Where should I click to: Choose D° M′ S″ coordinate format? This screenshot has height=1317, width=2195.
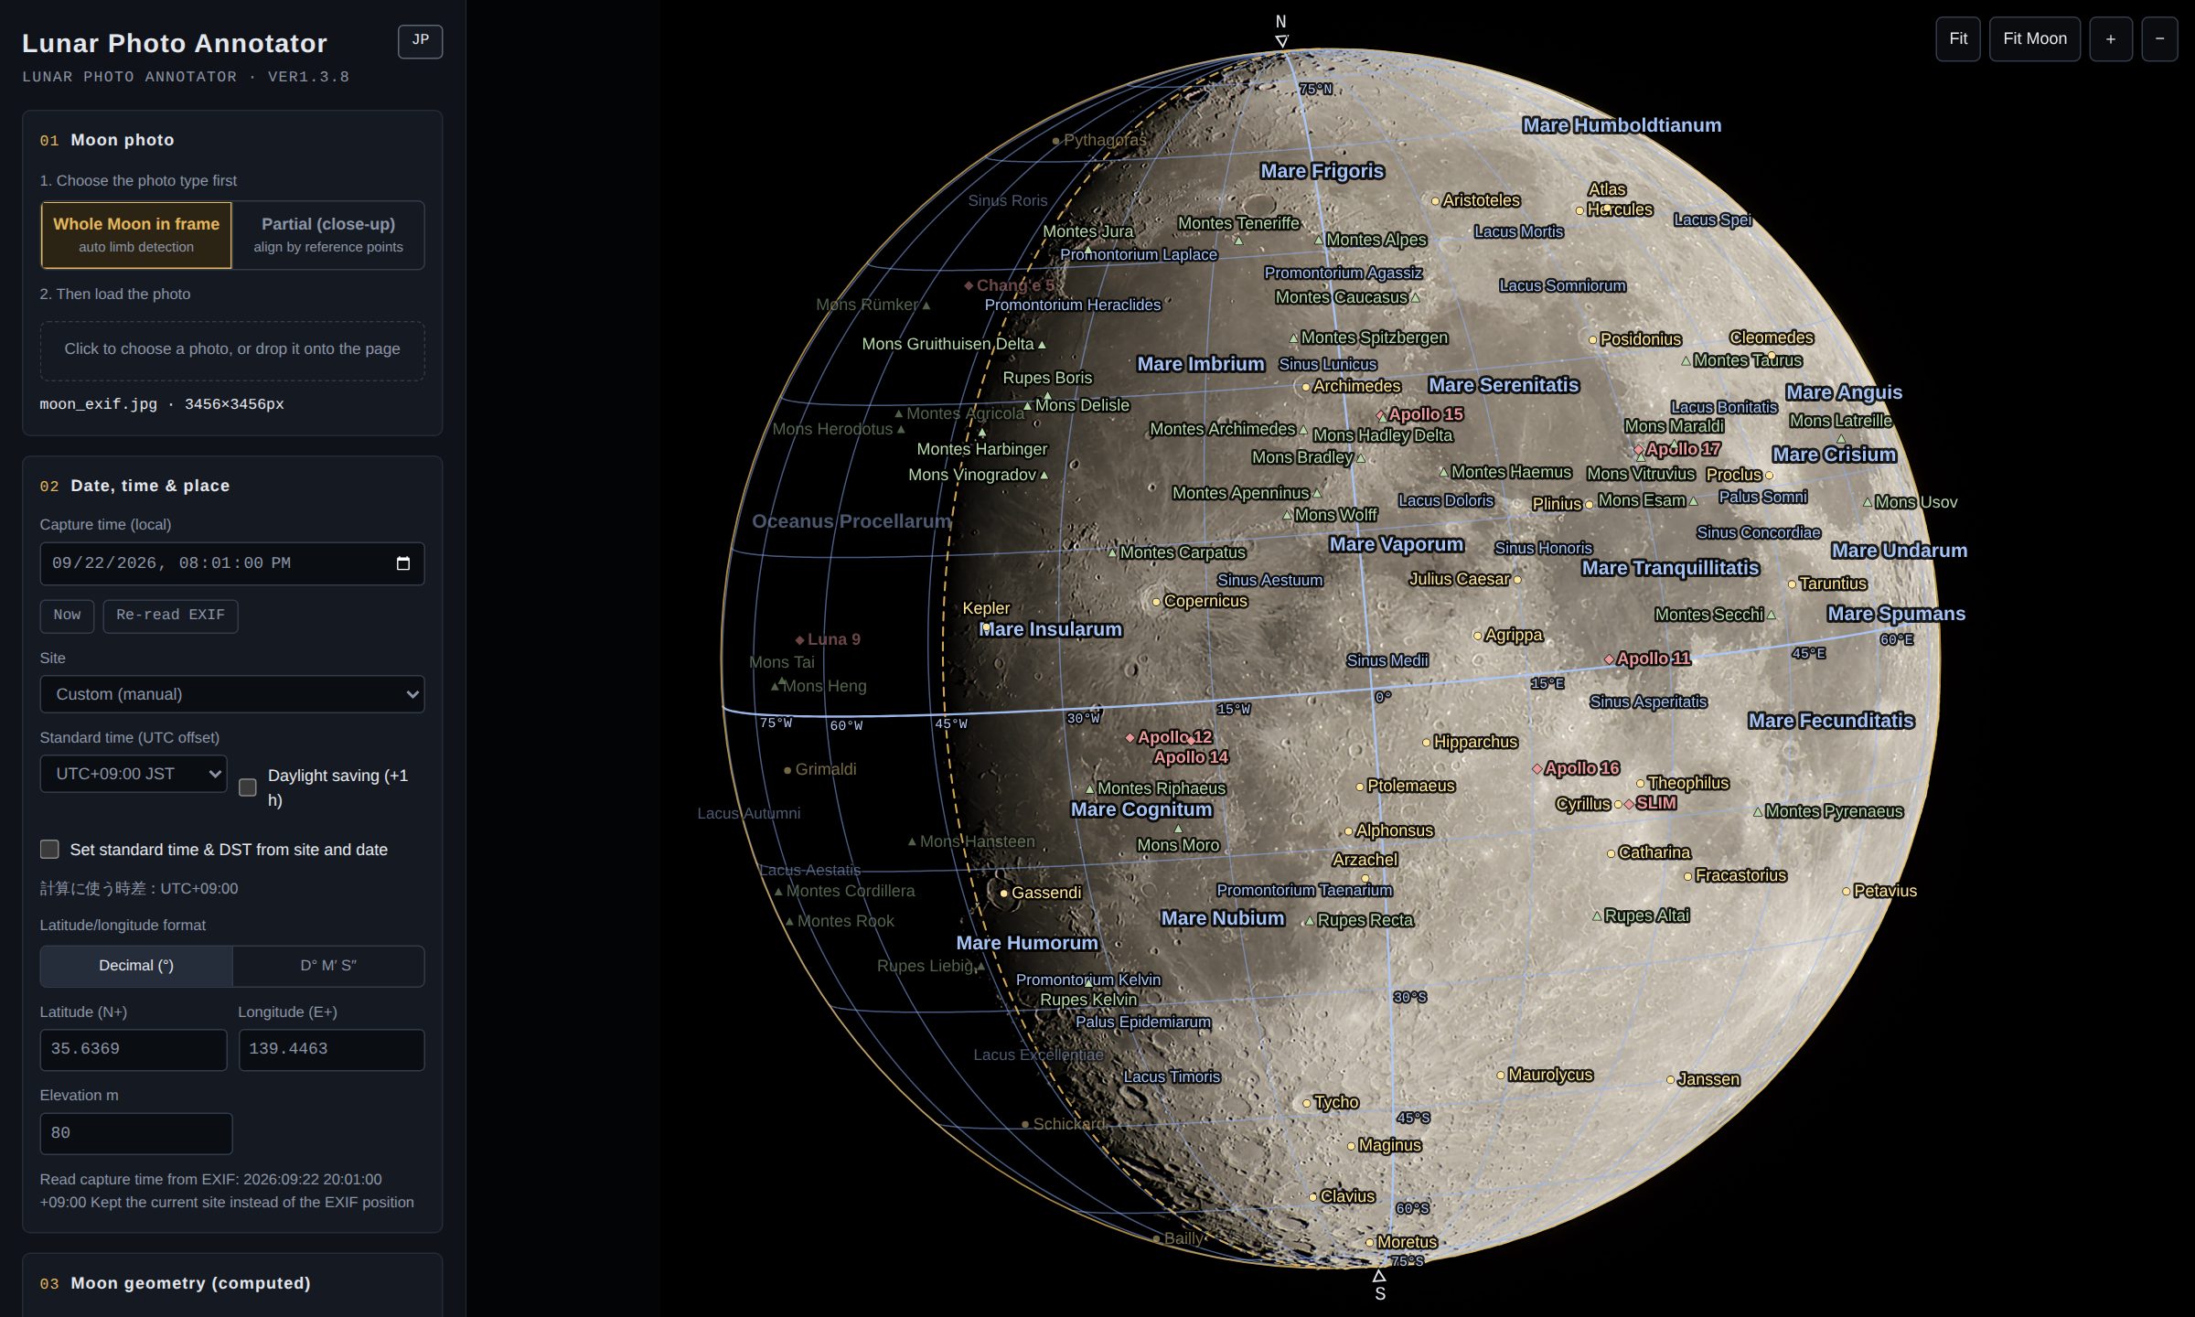(328, 966)
